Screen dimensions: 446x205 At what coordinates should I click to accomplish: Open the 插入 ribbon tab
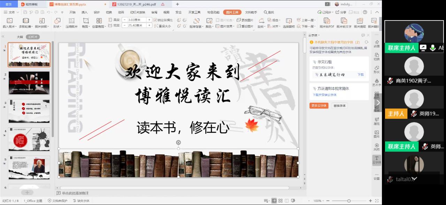pyautogui.click(x=84, y=12)
